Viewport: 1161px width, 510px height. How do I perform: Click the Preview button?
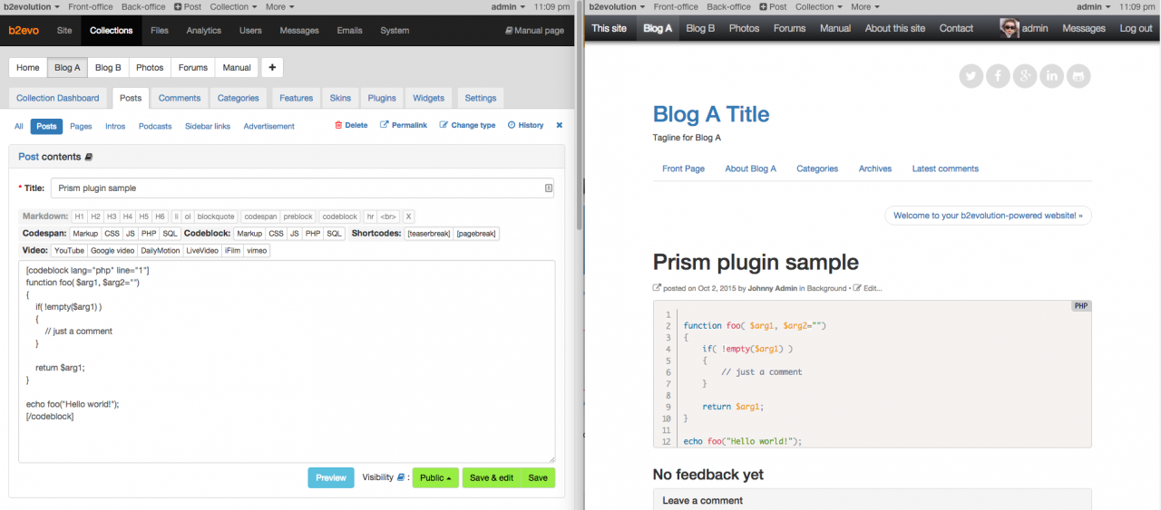pyautogui.click(x=331, y=477)
